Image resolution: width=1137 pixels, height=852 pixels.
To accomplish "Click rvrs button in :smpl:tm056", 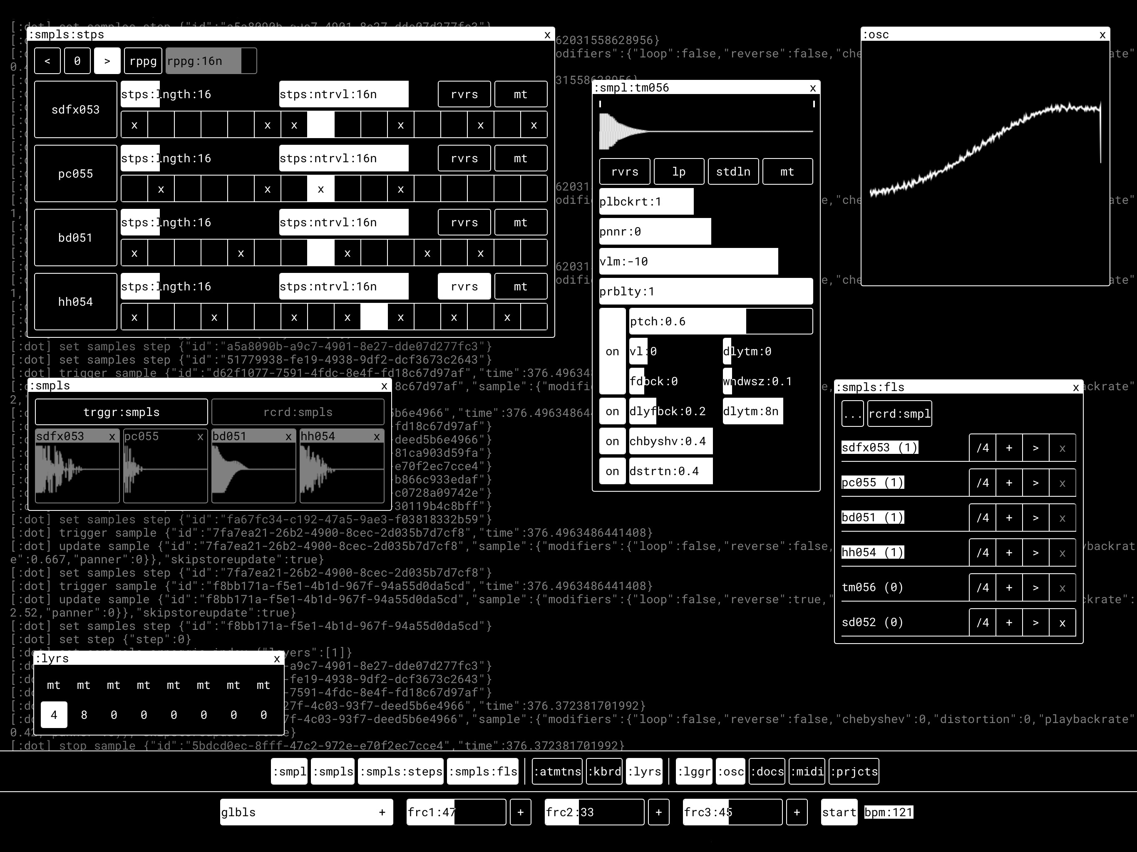I will (625, 172).
